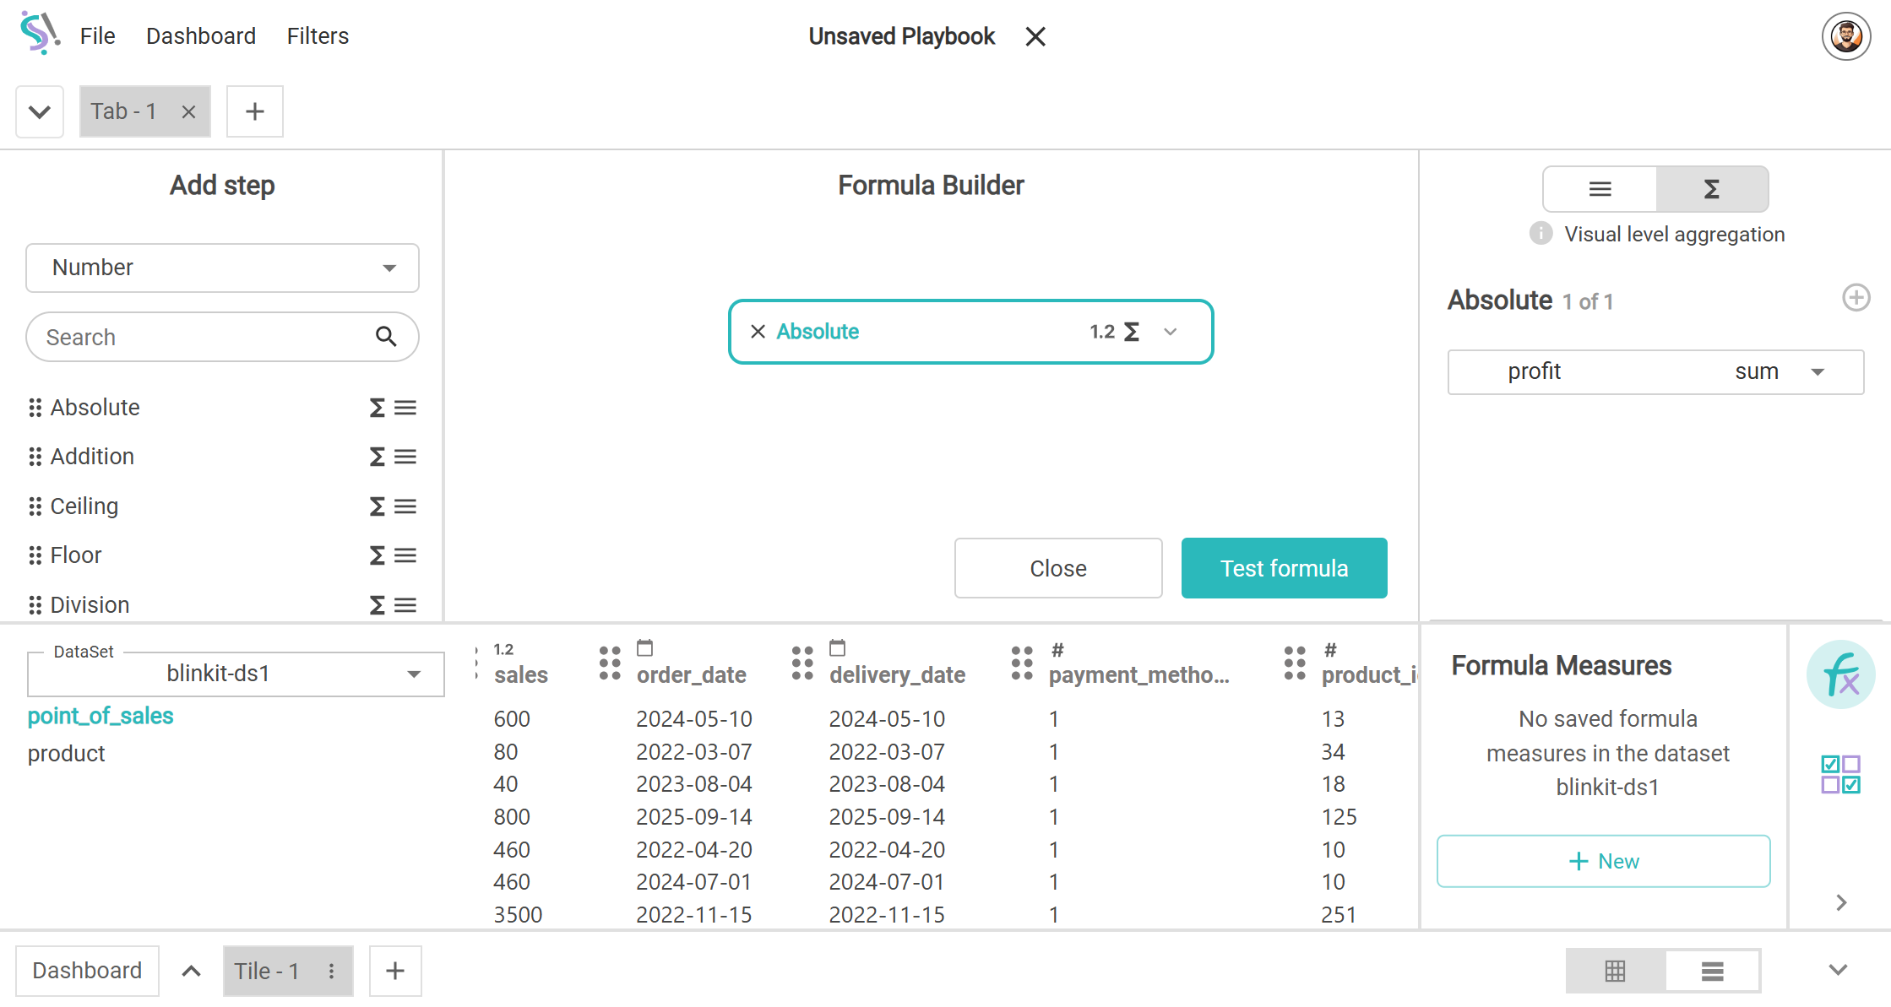Click the Close button

pos(1058,568)
